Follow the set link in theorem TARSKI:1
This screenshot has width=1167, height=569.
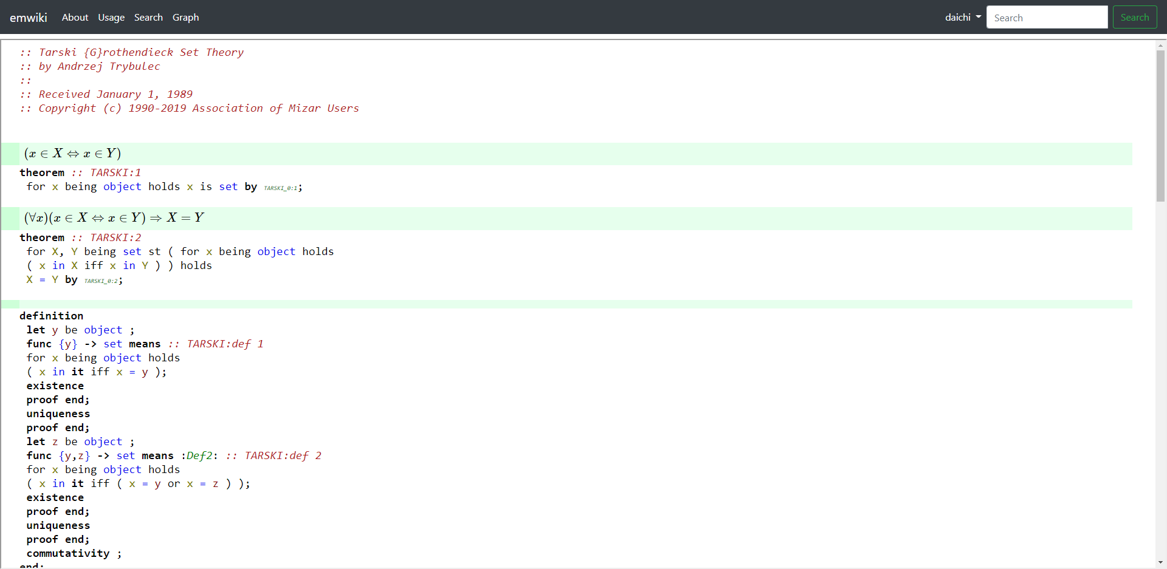(229, 186)
